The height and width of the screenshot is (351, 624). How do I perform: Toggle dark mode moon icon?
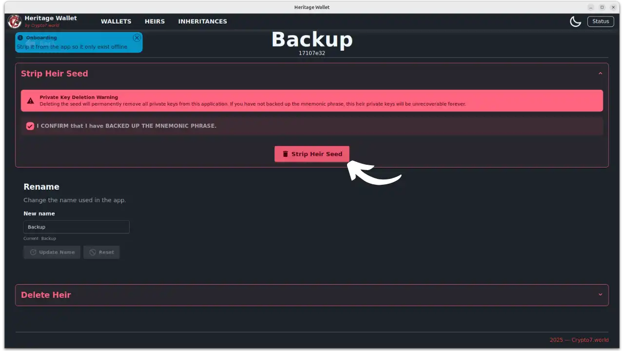tap(575, 21)
